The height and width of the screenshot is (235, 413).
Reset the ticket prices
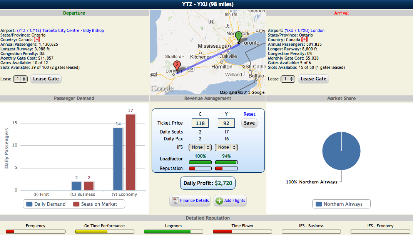point(249,114)
